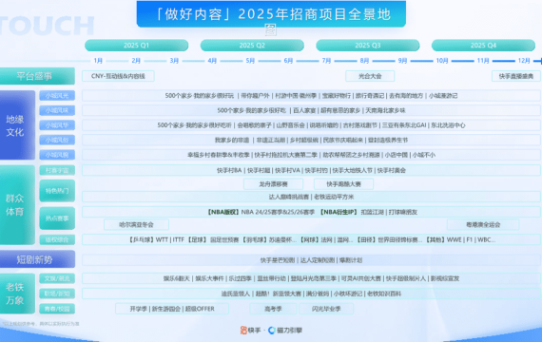This screenshot has height=342, width=542.
Task: Click the 影视综宣发 project text
Action: coord(445,278)
